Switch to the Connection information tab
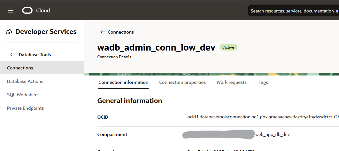The height and width of the screenshot is (151, 339). (x=123, y=82)
